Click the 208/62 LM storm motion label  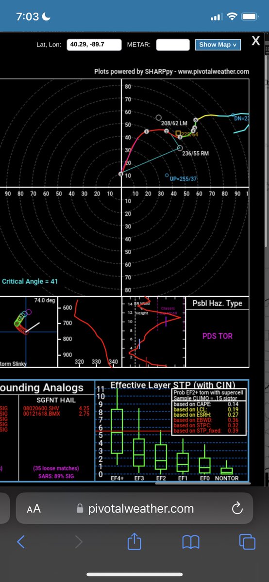174,124
